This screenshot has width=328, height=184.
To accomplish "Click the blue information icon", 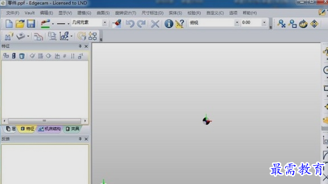I will click(x=169, y=24).
